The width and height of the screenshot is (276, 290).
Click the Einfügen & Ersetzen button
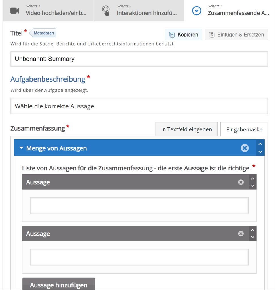tap(236, 35)
